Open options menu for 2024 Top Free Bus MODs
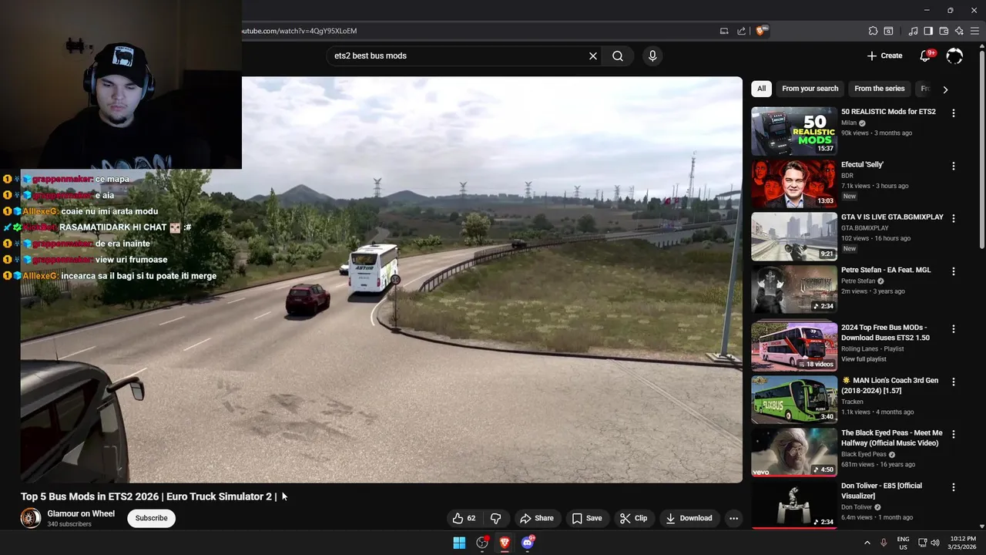The width and height of the screenshot is (986, 555). pyautogui.click(x=954, y=328)
